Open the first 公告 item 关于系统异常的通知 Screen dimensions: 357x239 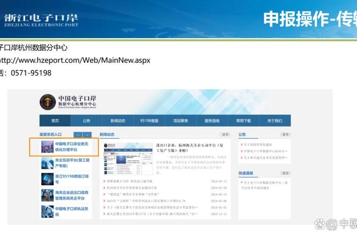258,144
